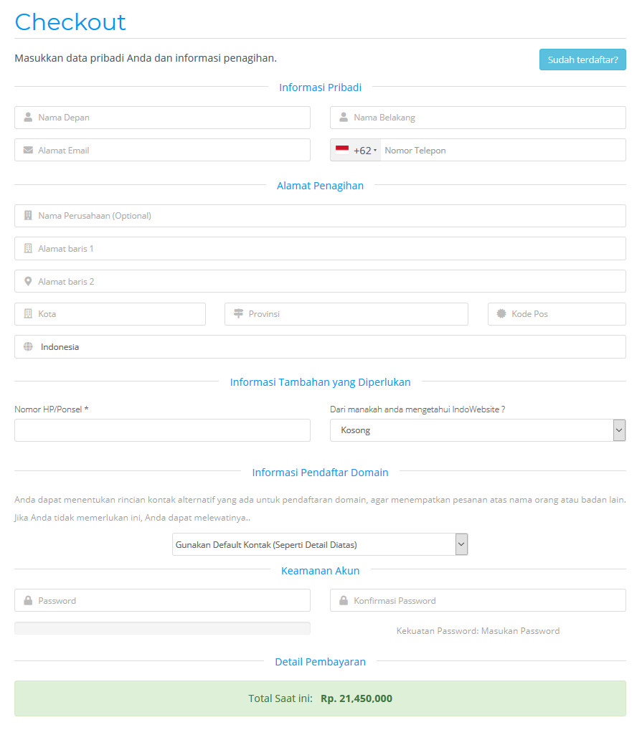Click the password strength progress bar
The height and width of the screenshot is (730, 642).
point(162,628)
